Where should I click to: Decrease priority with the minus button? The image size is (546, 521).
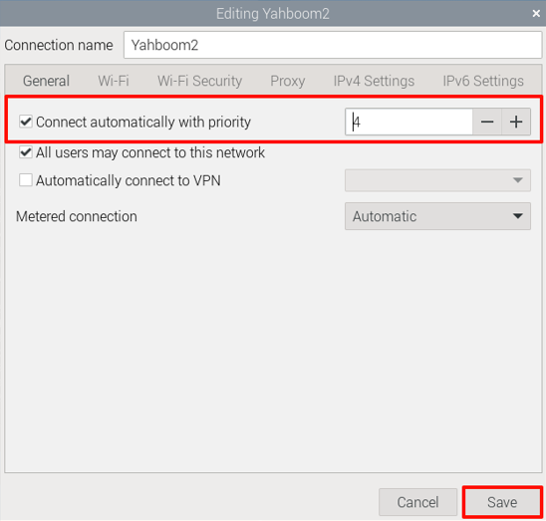click(x=487, y=122)
